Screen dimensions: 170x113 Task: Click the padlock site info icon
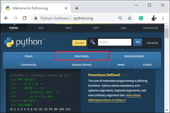(36, 18)
